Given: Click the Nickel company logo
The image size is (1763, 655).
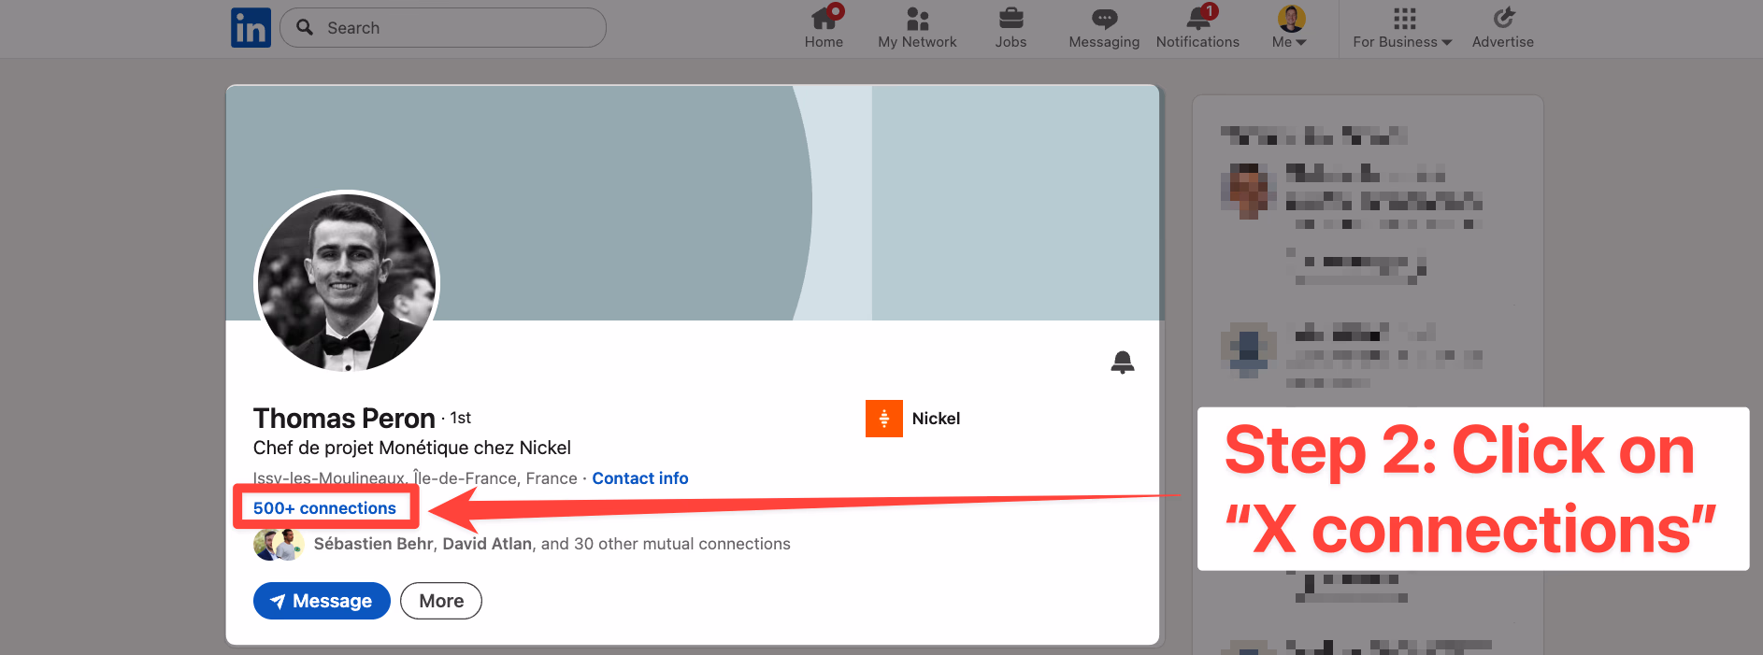Looking at the screenshot, I should [883, 419].
